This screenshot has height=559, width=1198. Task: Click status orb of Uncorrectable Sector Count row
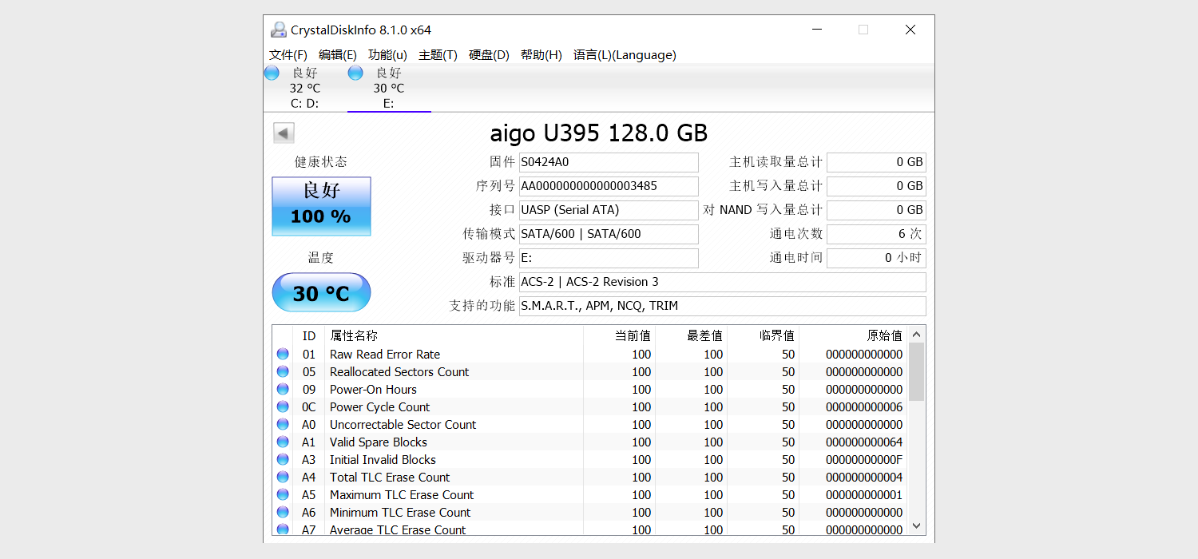[283, 424]
